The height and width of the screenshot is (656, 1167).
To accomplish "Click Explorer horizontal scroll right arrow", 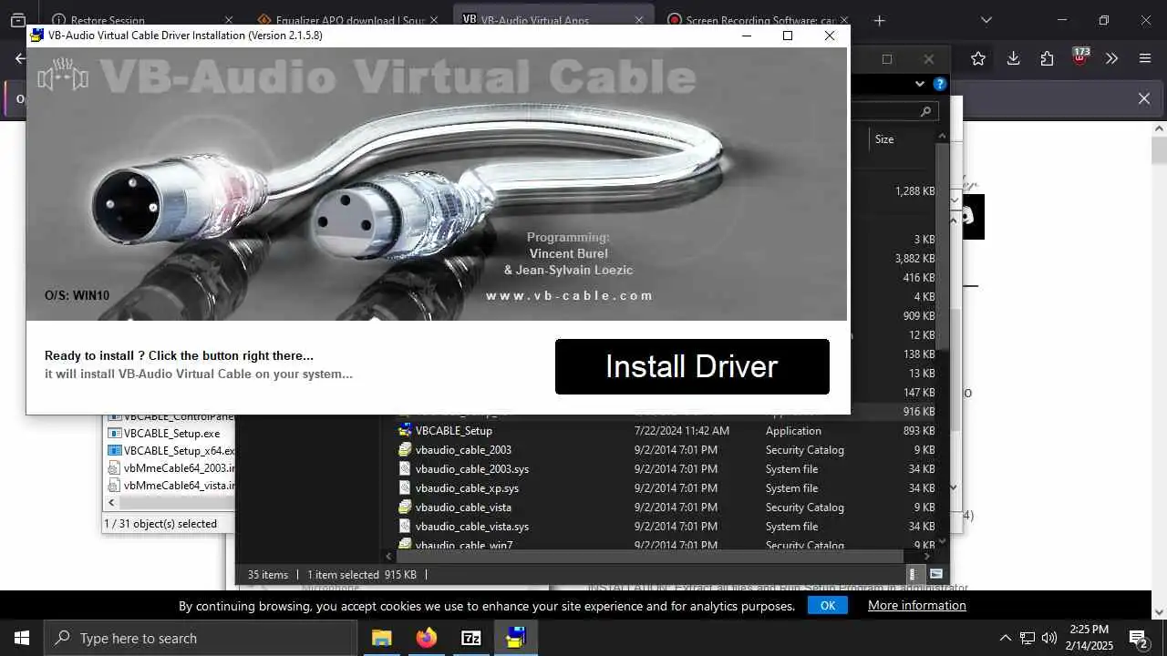I will pos(928,556).
